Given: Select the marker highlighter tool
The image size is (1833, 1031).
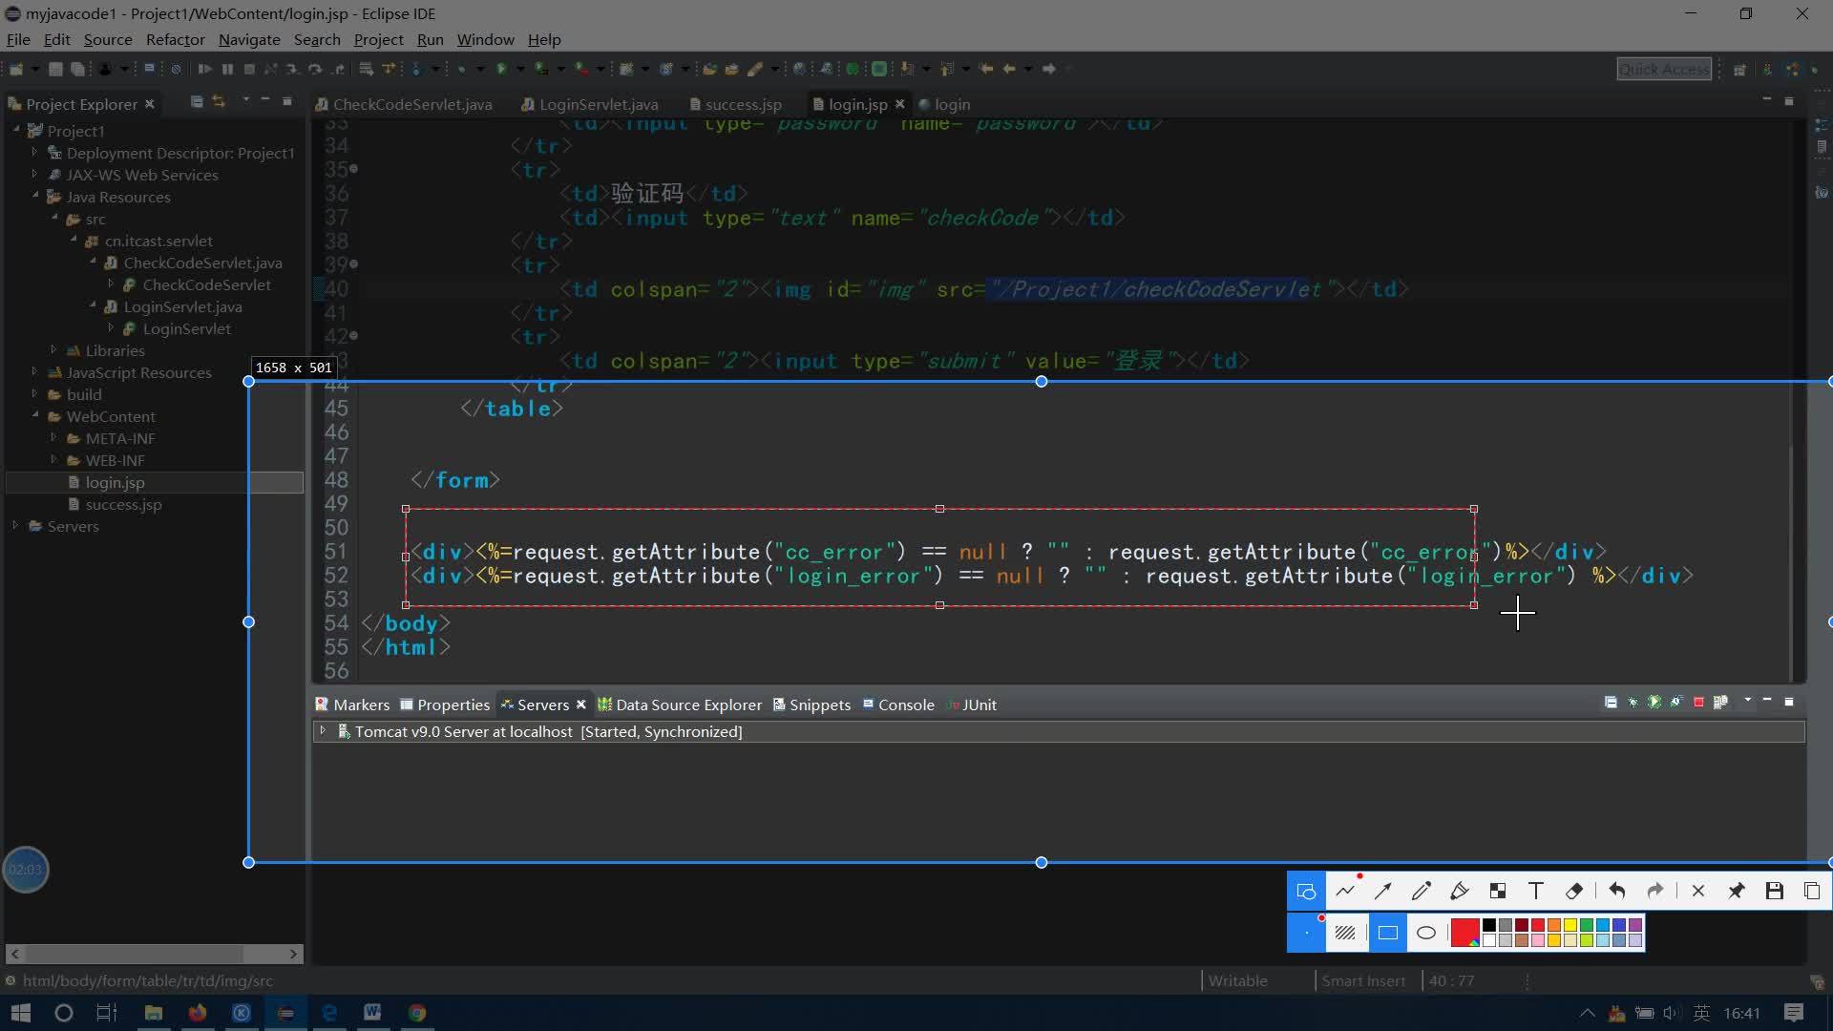Looking at the screenshot, I should tap(1460, 892).
